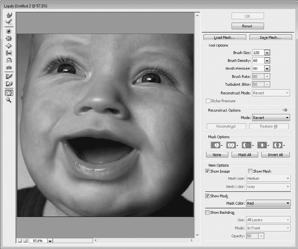The height and width of the screenshot is (249, 298).
Task: Click the Brush Density input field
Action: 258,61
